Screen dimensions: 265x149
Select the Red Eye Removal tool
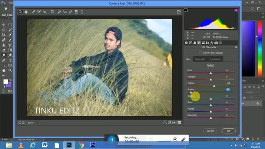point(65,12)
